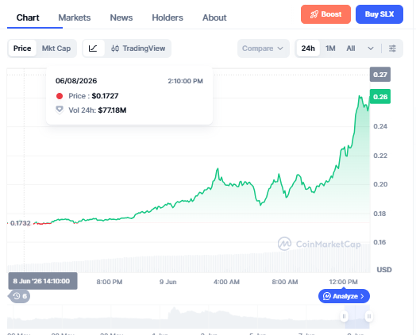Click the orange Boost button
The image size is (416, 335).
pyautogui.click(x=325, y=14)
